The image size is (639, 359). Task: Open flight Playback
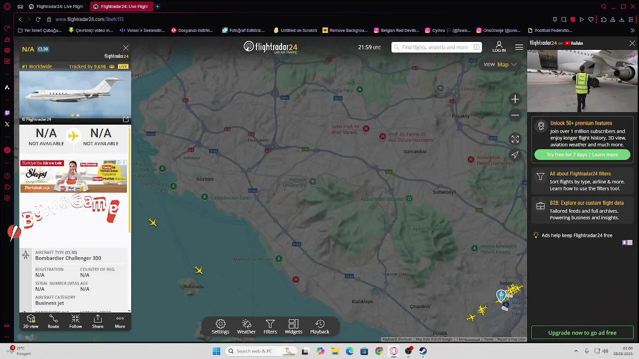click(319, 327)
